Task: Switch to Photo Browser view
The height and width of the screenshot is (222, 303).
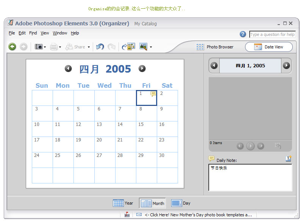Action: [x=215, y=47]
